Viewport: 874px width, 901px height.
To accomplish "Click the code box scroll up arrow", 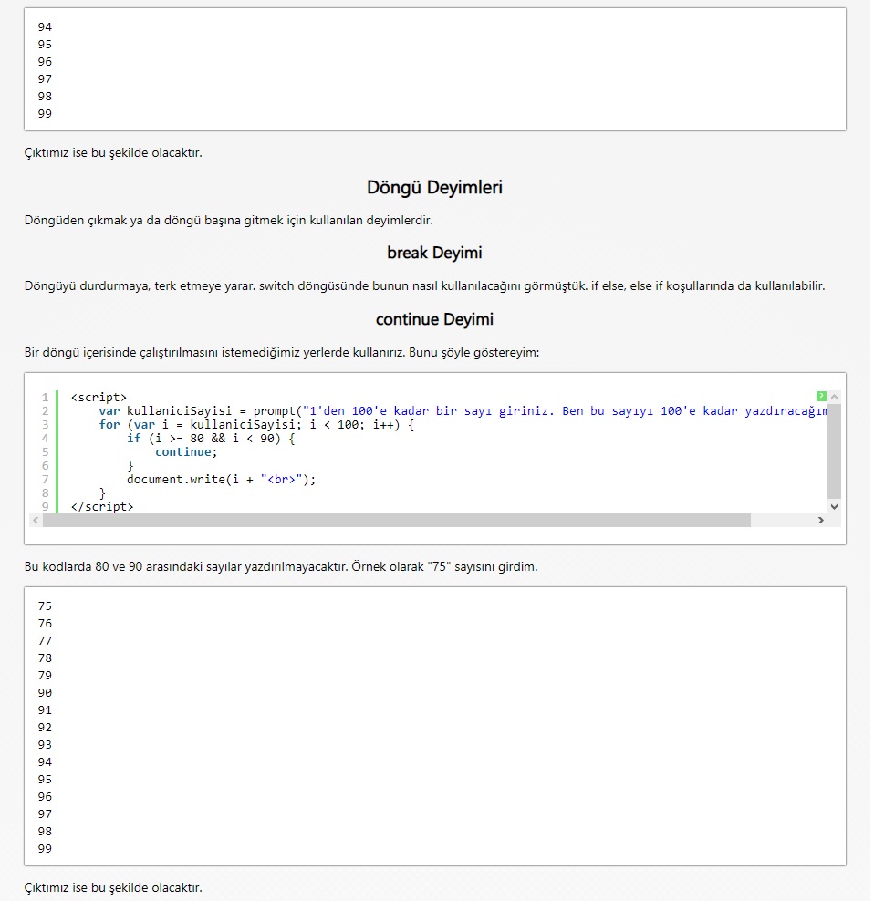I will tap(834, 397).
